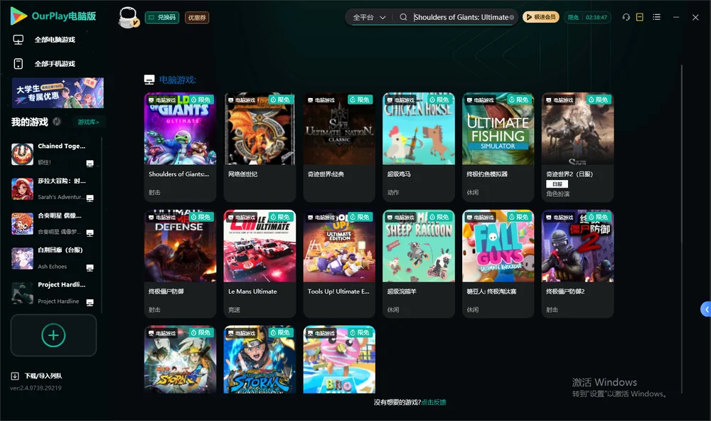
Task: Open 糖豆人: 终极淘汰赛 game card
Action: pos(498,264)
